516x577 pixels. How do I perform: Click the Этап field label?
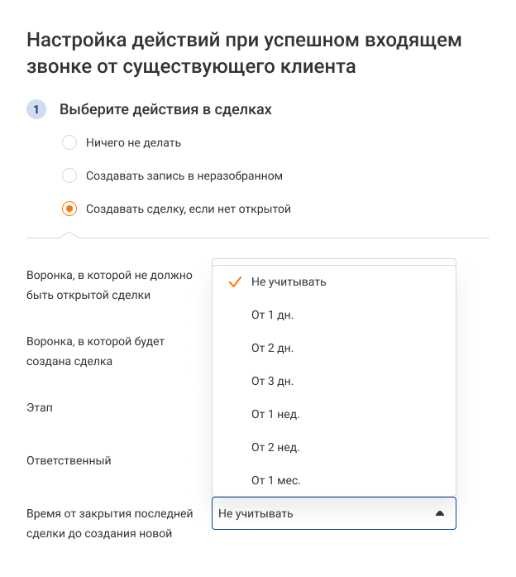pos(39,408)
